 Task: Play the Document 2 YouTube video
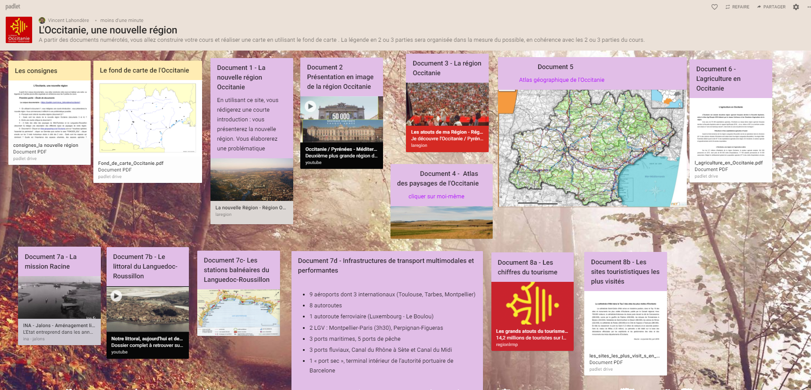[x=310, y=106]
